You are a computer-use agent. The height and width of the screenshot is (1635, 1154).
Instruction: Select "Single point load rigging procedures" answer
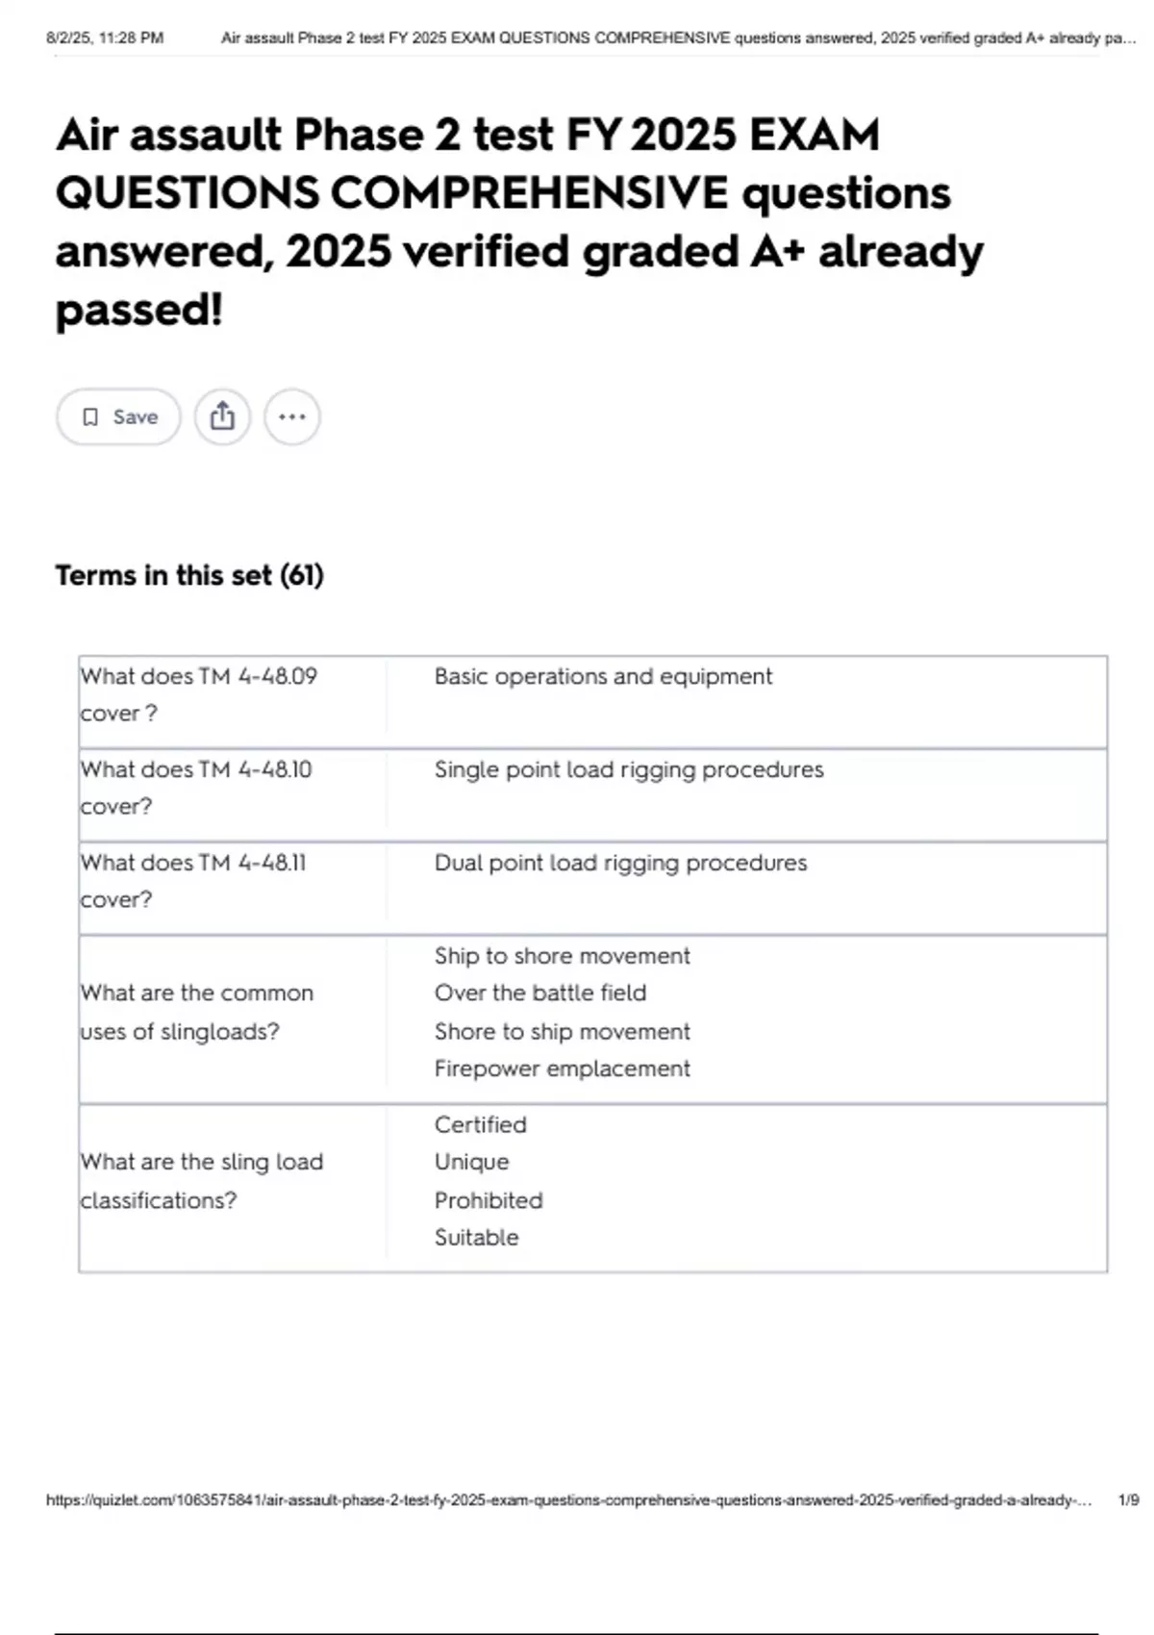point(629,769)
